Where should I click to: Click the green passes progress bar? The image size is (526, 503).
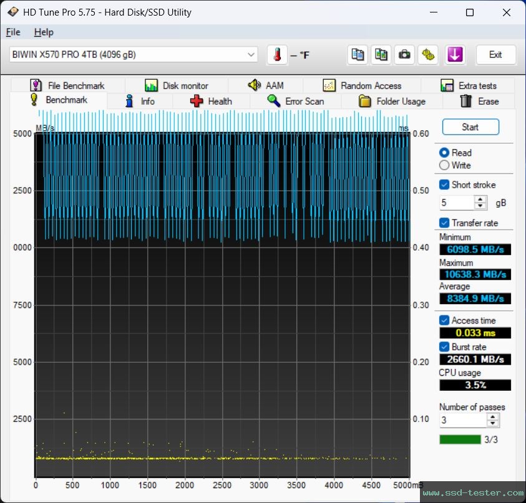coord(460,439)
